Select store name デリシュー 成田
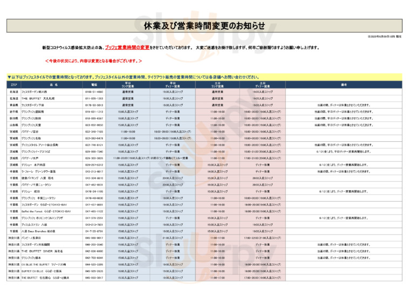The image size is (409, 289). click(30, 191)
